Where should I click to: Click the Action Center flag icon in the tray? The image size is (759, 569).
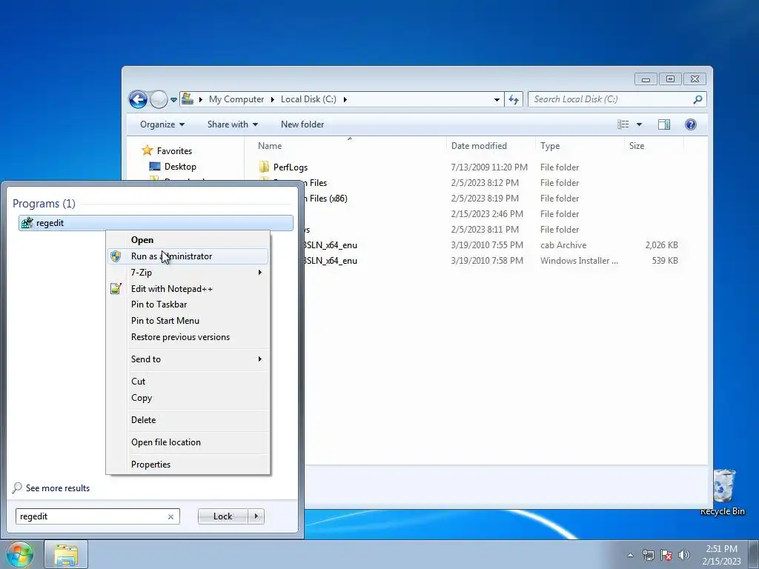(x=666, y=555)
